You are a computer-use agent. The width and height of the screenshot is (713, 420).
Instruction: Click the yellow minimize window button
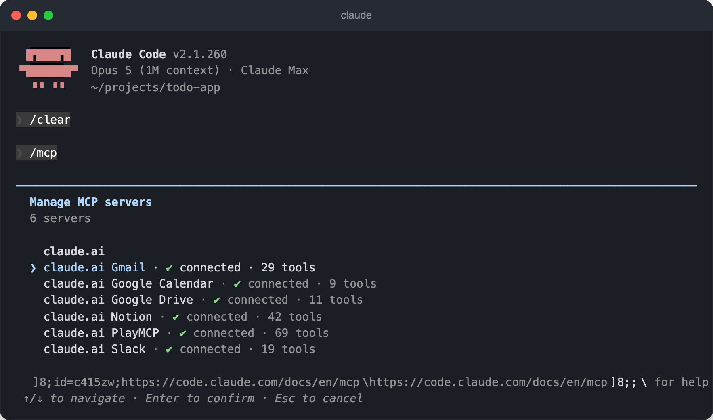pos(32,15)
